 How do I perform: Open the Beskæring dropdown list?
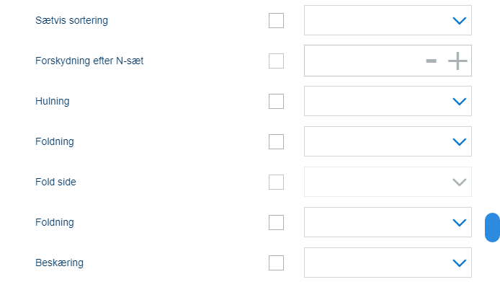pyautogui.click(x=388, y=263)
